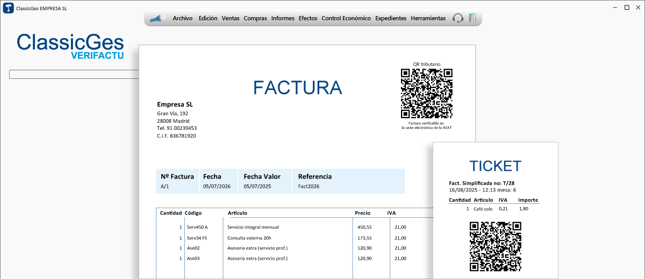Click the FACTURA invoice preview title
Image resolution: width=645 pixels, height=279 pixels.
pyautogui.click(x=297, y=87)
